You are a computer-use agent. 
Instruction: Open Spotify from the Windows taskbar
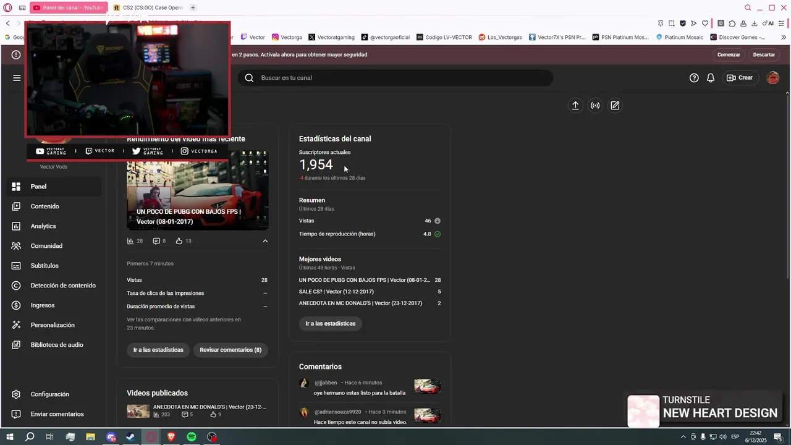click(192, 437)
